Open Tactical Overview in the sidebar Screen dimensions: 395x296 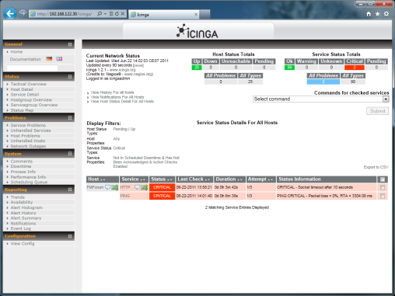[x=29, y=84]
